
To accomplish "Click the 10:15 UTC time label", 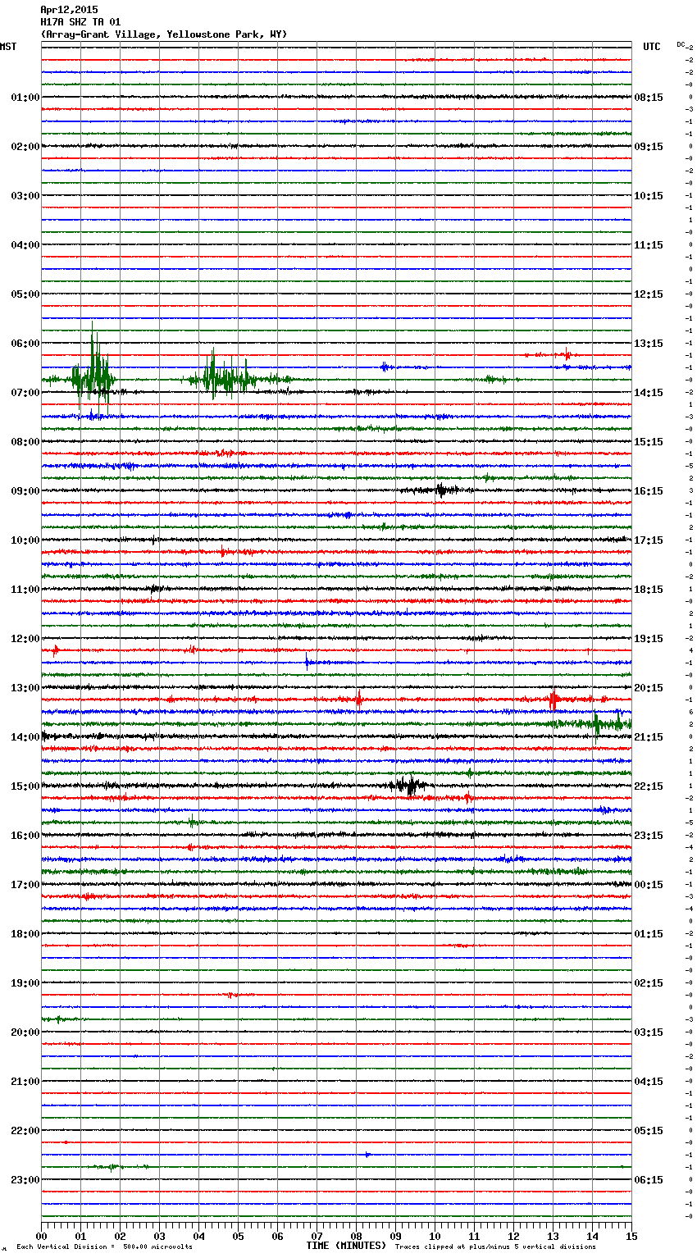I will pos(649,196).
